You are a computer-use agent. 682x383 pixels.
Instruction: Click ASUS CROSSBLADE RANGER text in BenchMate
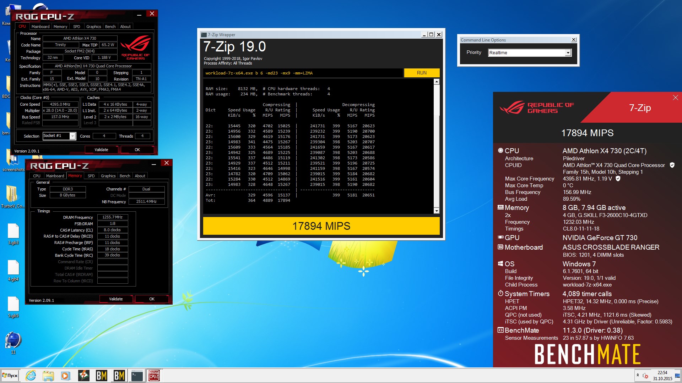[x=611, y=247]
